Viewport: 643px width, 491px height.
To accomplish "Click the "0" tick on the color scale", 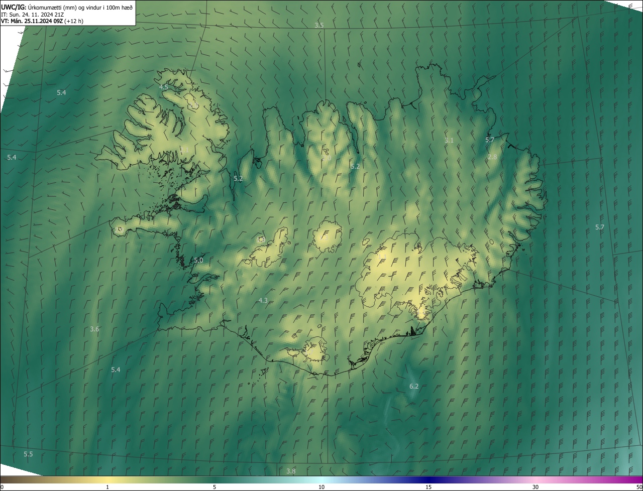I will 2,487.
